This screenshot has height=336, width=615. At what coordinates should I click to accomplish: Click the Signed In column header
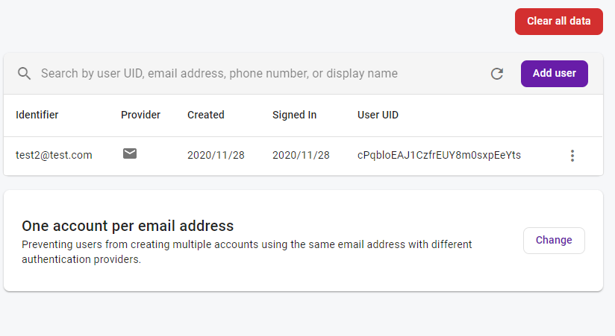(x=294, y=115)
